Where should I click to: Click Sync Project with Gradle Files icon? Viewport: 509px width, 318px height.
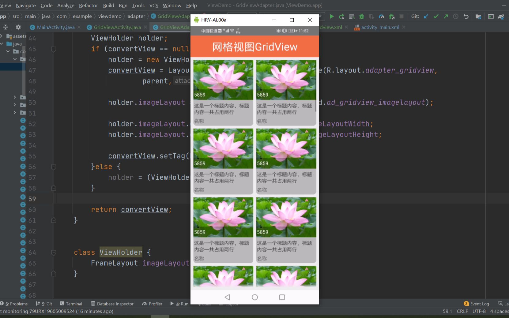point(501,16)
